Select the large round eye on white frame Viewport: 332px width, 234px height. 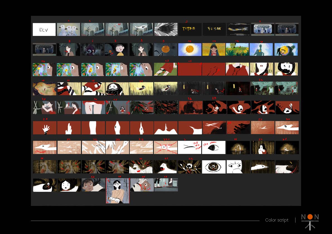(x=214, y=167)
